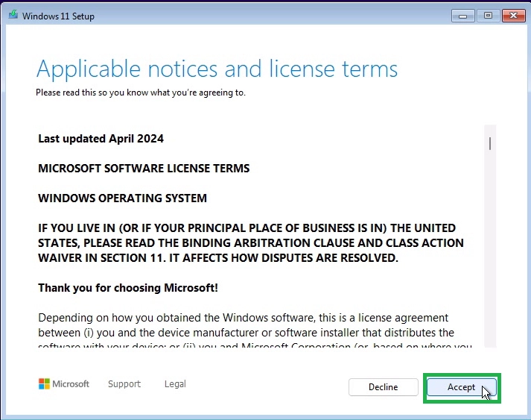The height and width of the screenshot is (420, 531).
Task: Click 'Thank you for choosing Microsoft!' text
Action: [x=128, y=288]
